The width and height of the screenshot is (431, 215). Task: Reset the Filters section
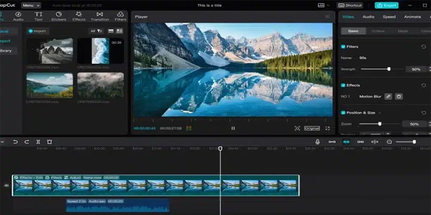coord(423,47)
